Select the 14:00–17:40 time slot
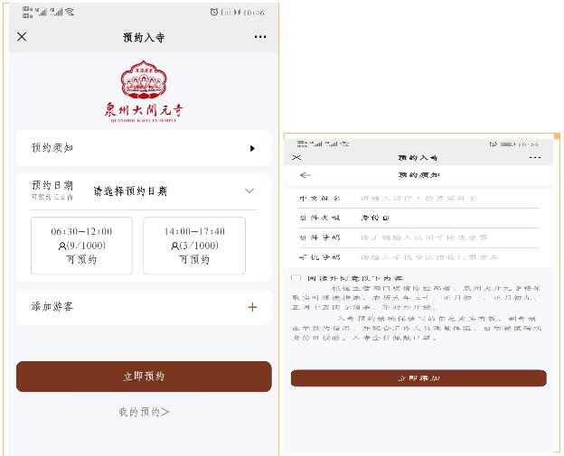The width and height of the screenshot is (564, 456). (194, 245)
